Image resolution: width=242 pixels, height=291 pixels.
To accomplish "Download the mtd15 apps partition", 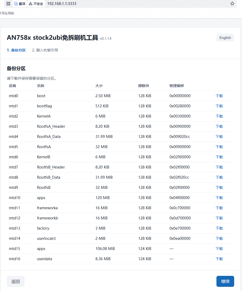I will pos(219,249).
